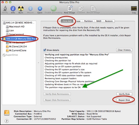Toggle the Show details checkbox
Screen dimensions: 139x125
45,50
